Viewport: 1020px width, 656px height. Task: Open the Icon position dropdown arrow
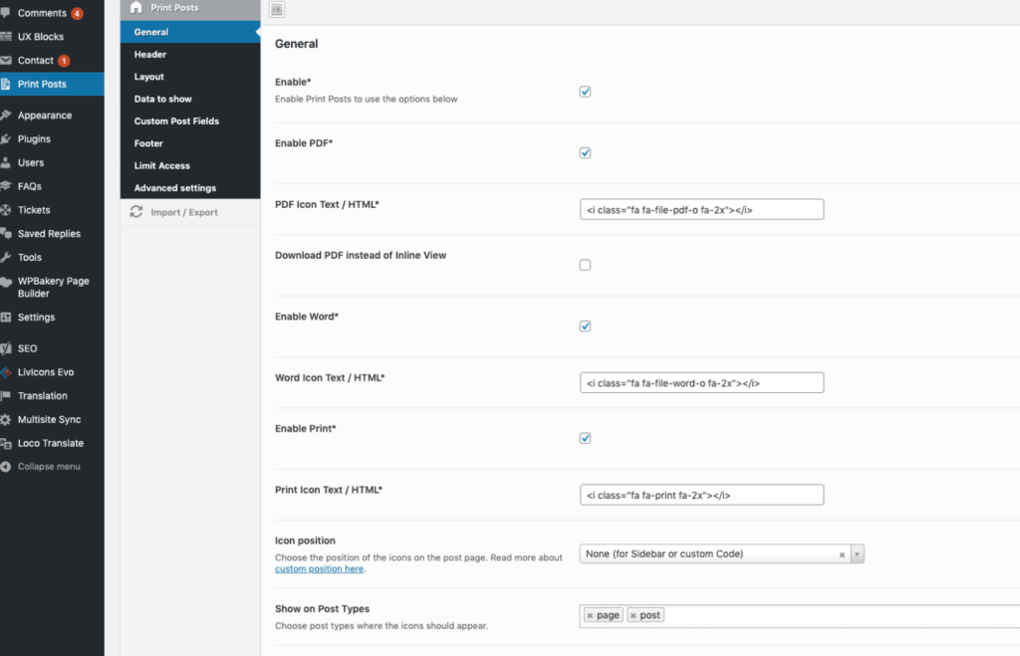[857, 554]
